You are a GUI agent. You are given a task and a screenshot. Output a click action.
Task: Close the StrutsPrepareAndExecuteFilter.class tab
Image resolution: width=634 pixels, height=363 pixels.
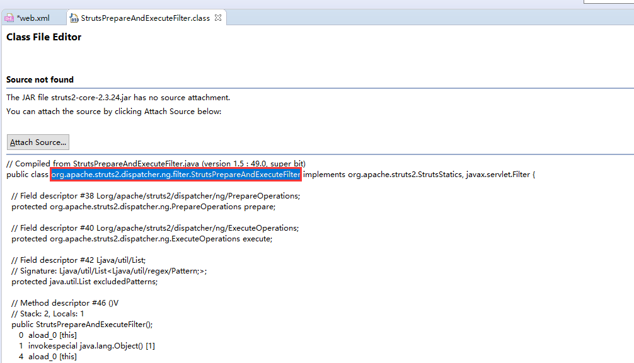[218, 18]
